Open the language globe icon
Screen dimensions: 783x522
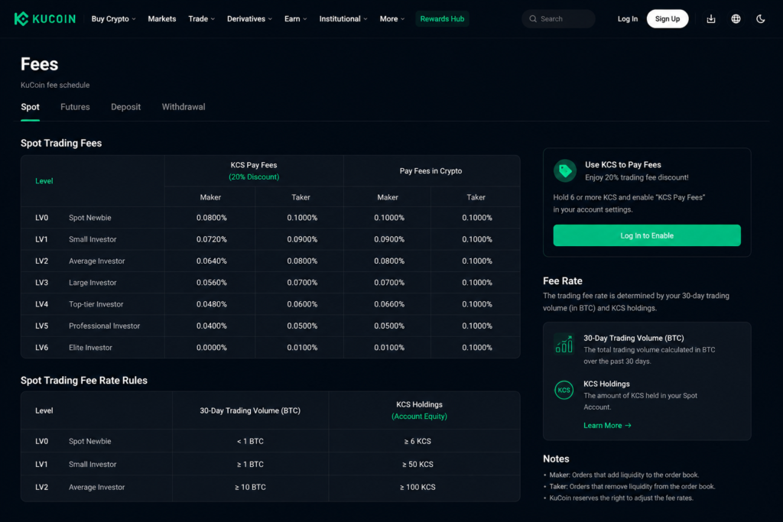pyautogui.click(x=736, y=19)
